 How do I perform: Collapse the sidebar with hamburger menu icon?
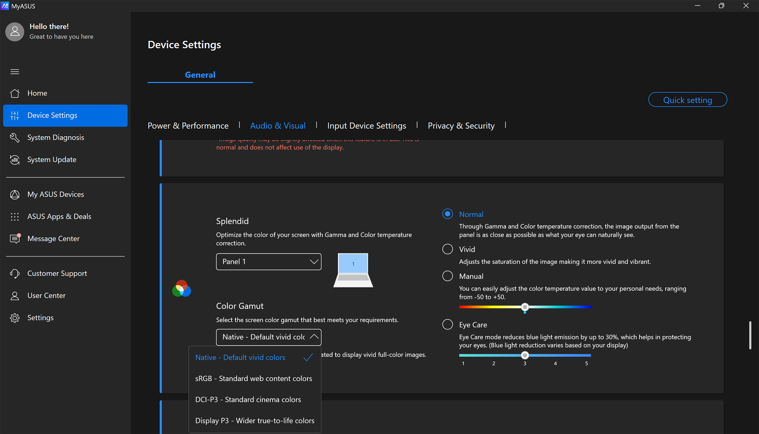[15, 71]
